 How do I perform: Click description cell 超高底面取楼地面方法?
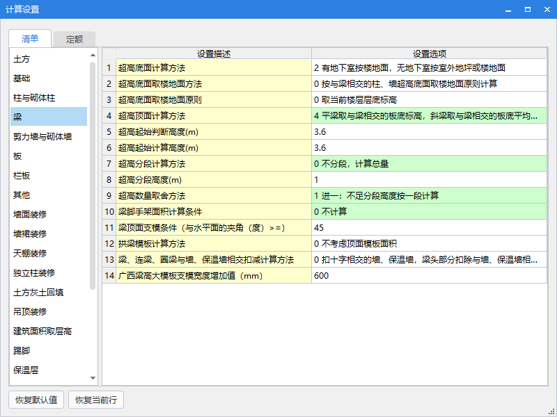[214, 83]
